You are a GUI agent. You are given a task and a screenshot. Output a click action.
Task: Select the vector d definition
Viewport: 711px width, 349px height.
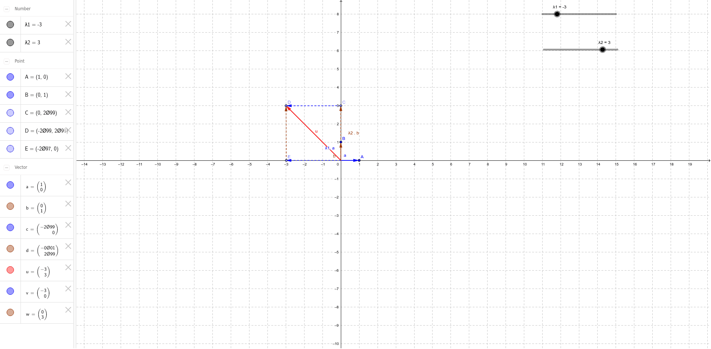(x=42, y=250)
